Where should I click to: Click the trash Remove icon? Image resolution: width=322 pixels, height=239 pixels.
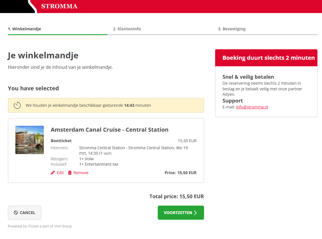click(x=70, y=173)
